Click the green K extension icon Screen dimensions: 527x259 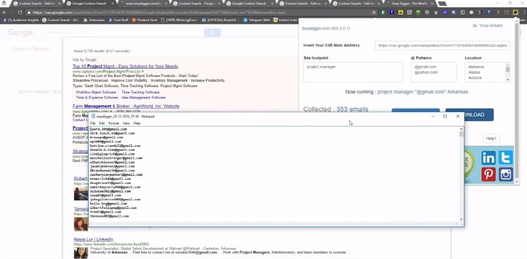383,13
